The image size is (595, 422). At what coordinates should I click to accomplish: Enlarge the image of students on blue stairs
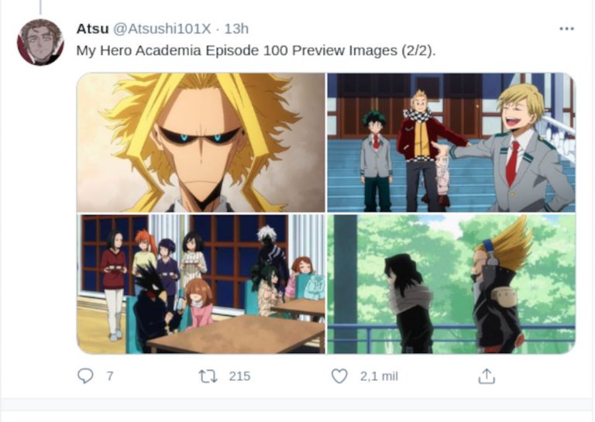[x=452, y=142]
